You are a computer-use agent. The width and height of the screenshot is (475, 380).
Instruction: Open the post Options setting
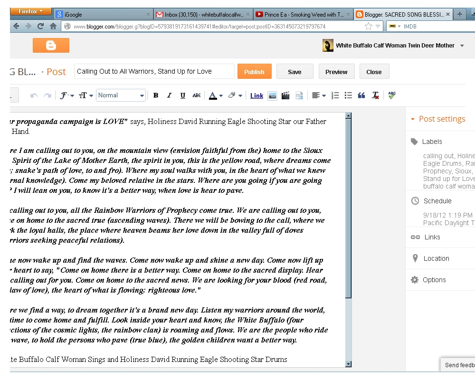[x=434, y=280]
